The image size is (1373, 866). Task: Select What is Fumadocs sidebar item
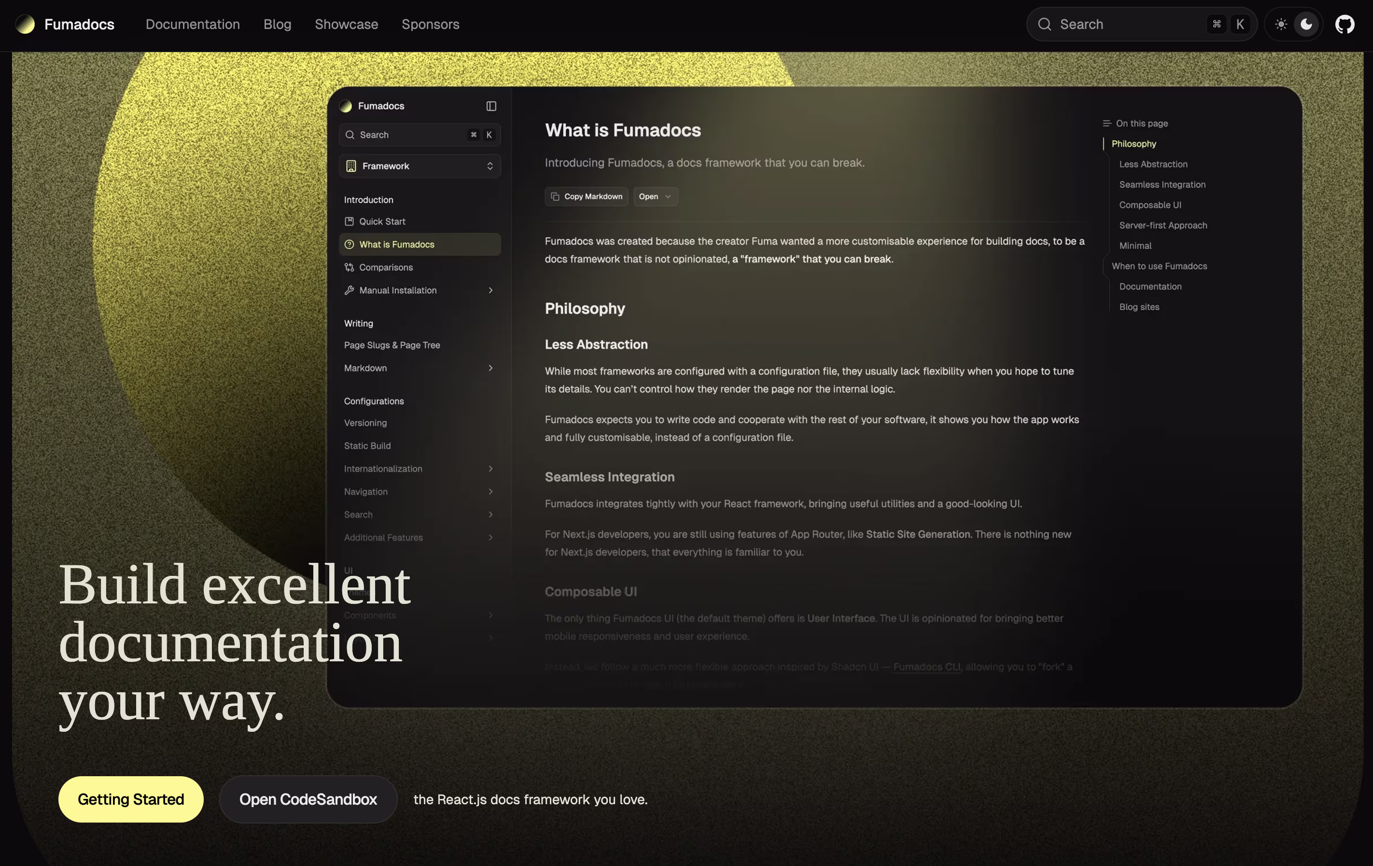(420, 244)
